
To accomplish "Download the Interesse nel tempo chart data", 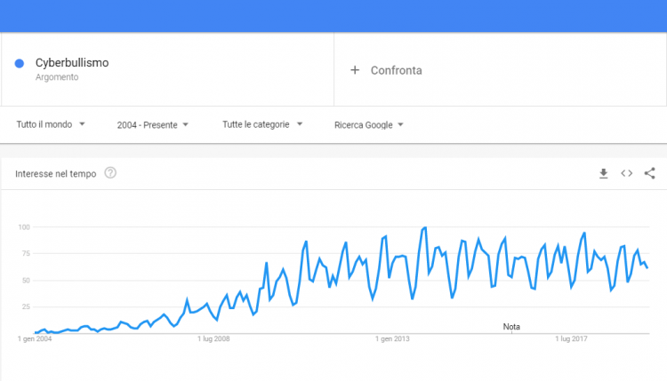I will tap(603, 173).
